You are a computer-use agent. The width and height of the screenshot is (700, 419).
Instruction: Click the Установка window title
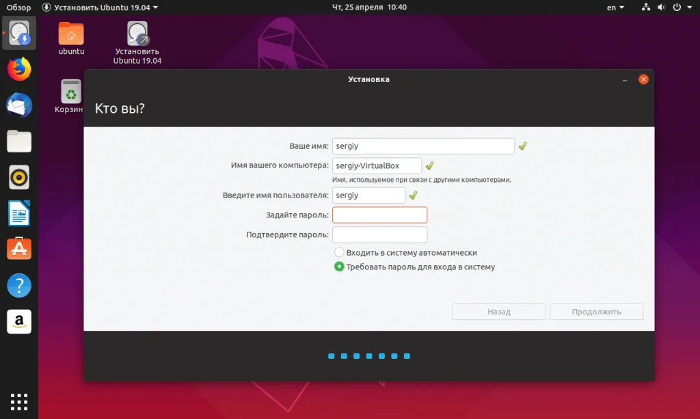click(x=368, y=79)
